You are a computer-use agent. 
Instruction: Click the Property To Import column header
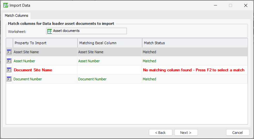[45, 43]
